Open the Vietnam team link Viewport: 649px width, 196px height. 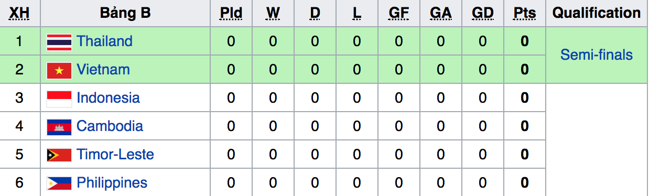[x=103, y=69]
